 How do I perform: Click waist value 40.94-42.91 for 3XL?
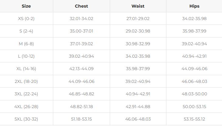coord(138,94)
